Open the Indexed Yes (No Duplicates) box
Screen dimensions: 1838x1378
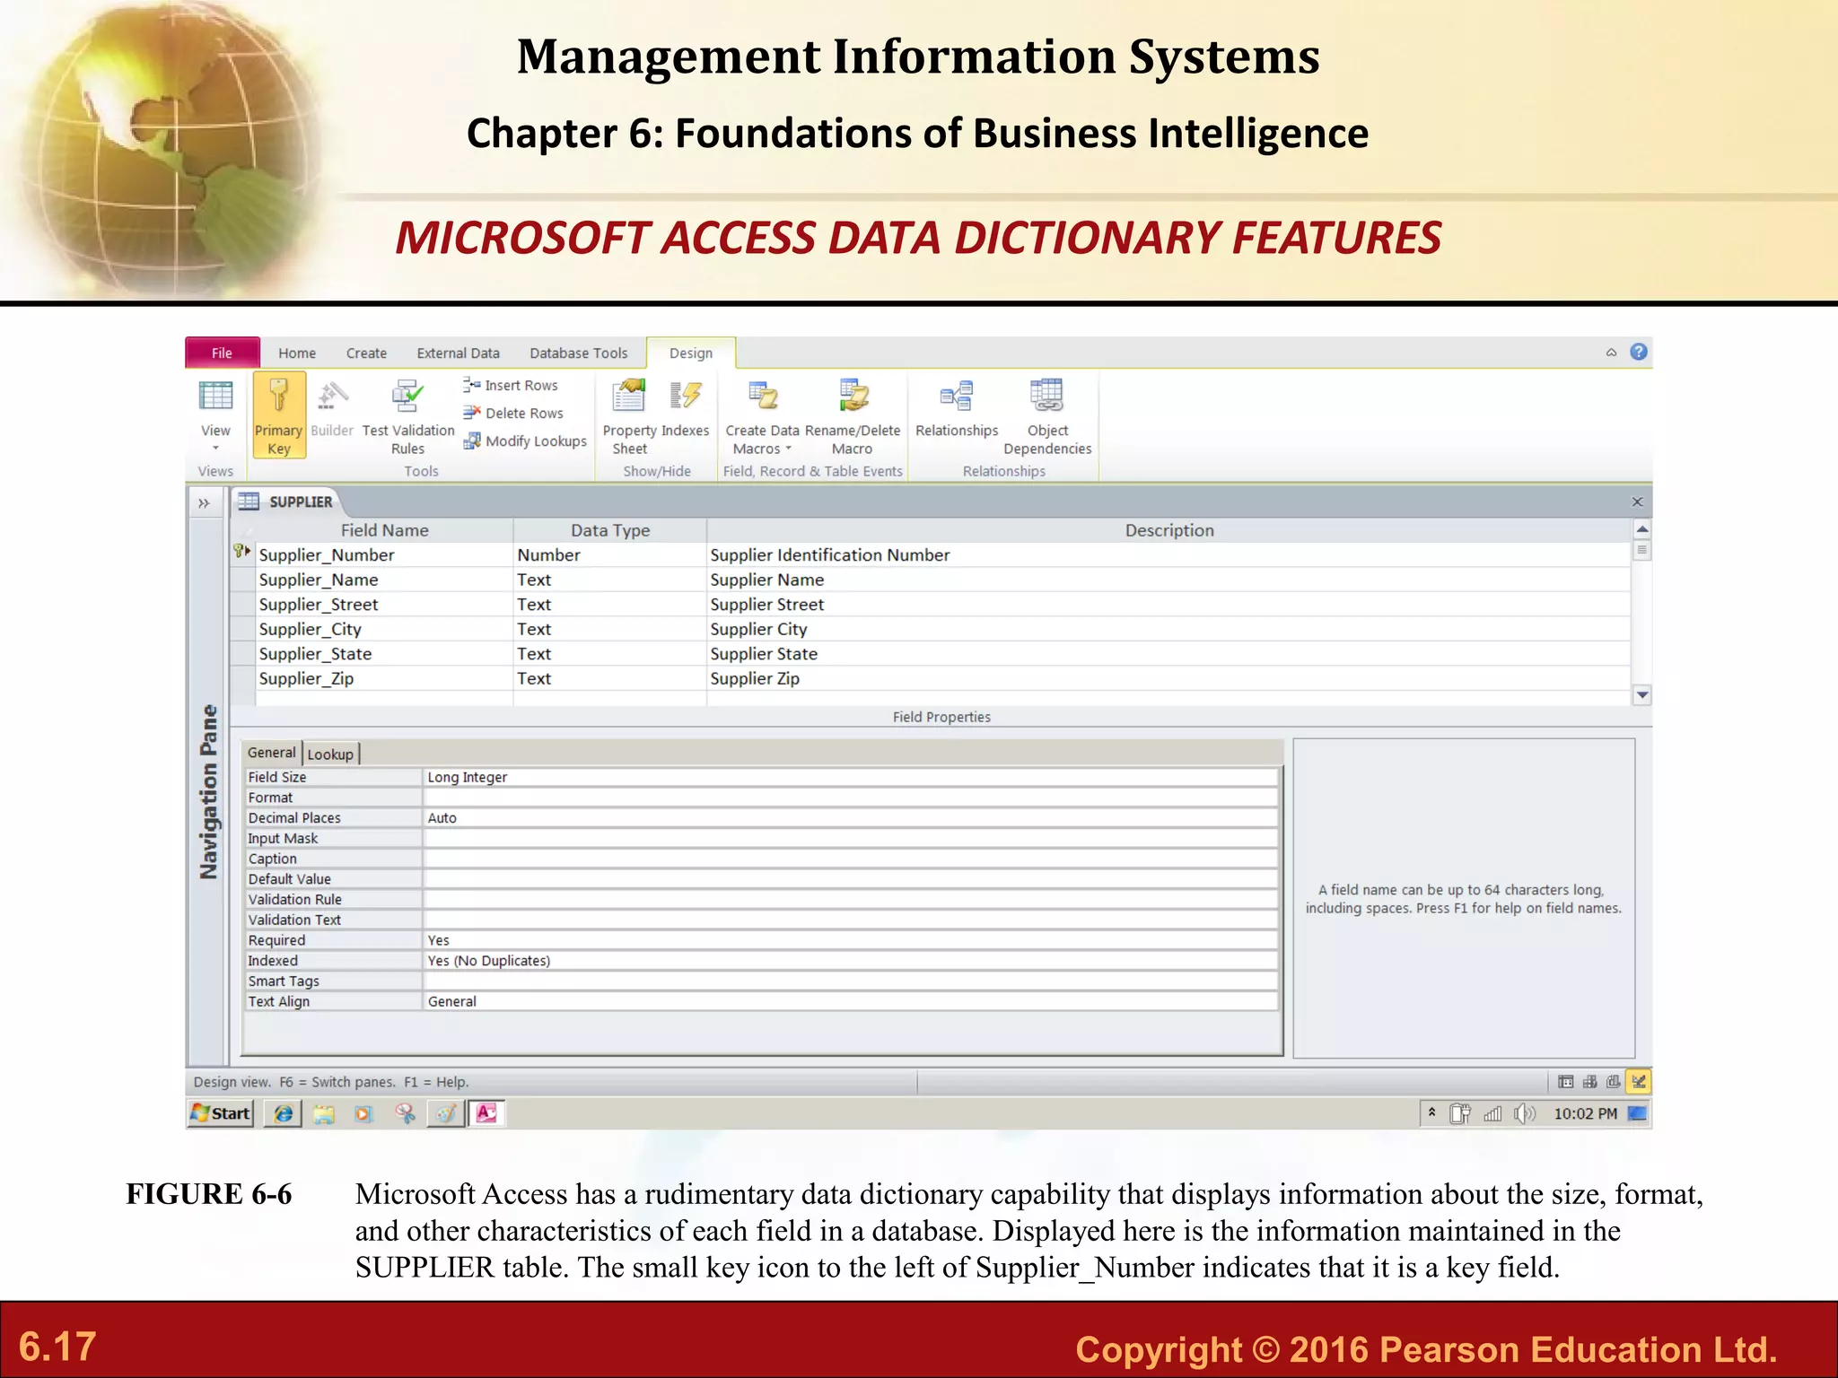click(850, 961)
